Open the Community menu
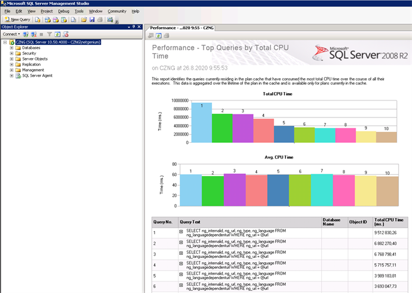This screenshot has width=412, height=293. tap(117, 12)
